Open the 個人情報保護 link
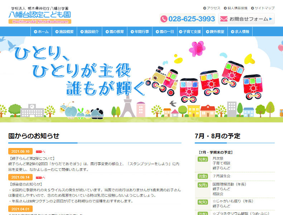283x215 pixels. pyautogui.click(x=235, y=8)
